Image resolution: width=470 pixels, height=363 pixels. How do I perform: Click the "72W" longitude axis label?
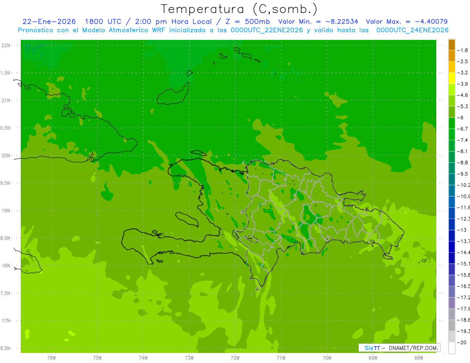(235, 358)
